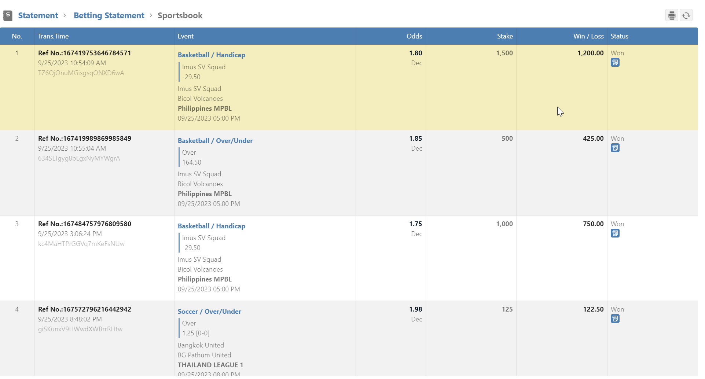Click the refresh statement icon

point(686,15)
